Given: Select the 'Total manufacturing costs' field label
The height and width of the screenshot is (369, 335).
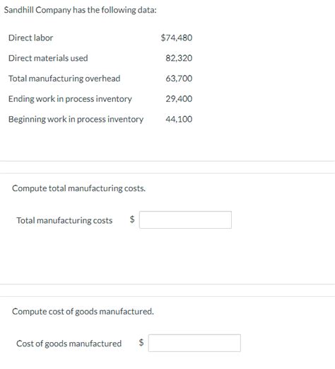Looking at the screenshot, I should click(x=64, y=220).
